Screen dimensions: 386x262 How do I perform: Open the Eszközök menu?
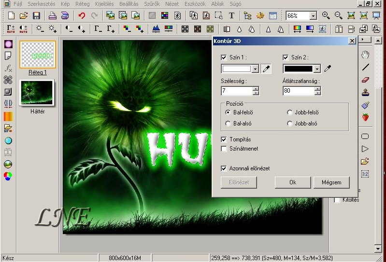pos(195,4)
